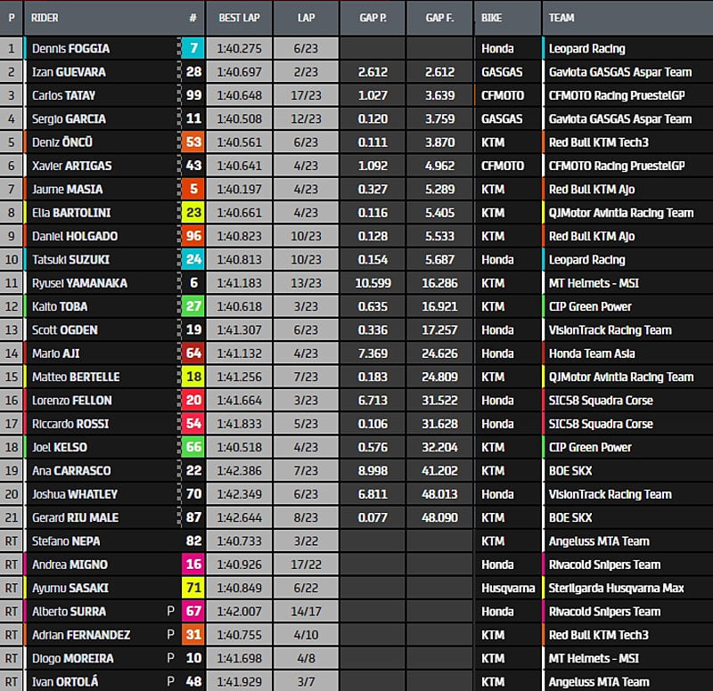Click Andrea Migno's pink number 16 badge
Screen dimensions: 713x691
click(193, 565)
